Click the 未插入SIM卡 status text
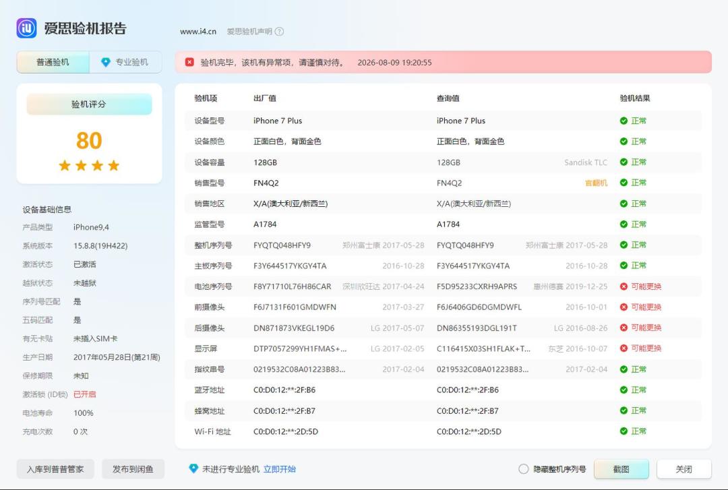 click(95, 338)
